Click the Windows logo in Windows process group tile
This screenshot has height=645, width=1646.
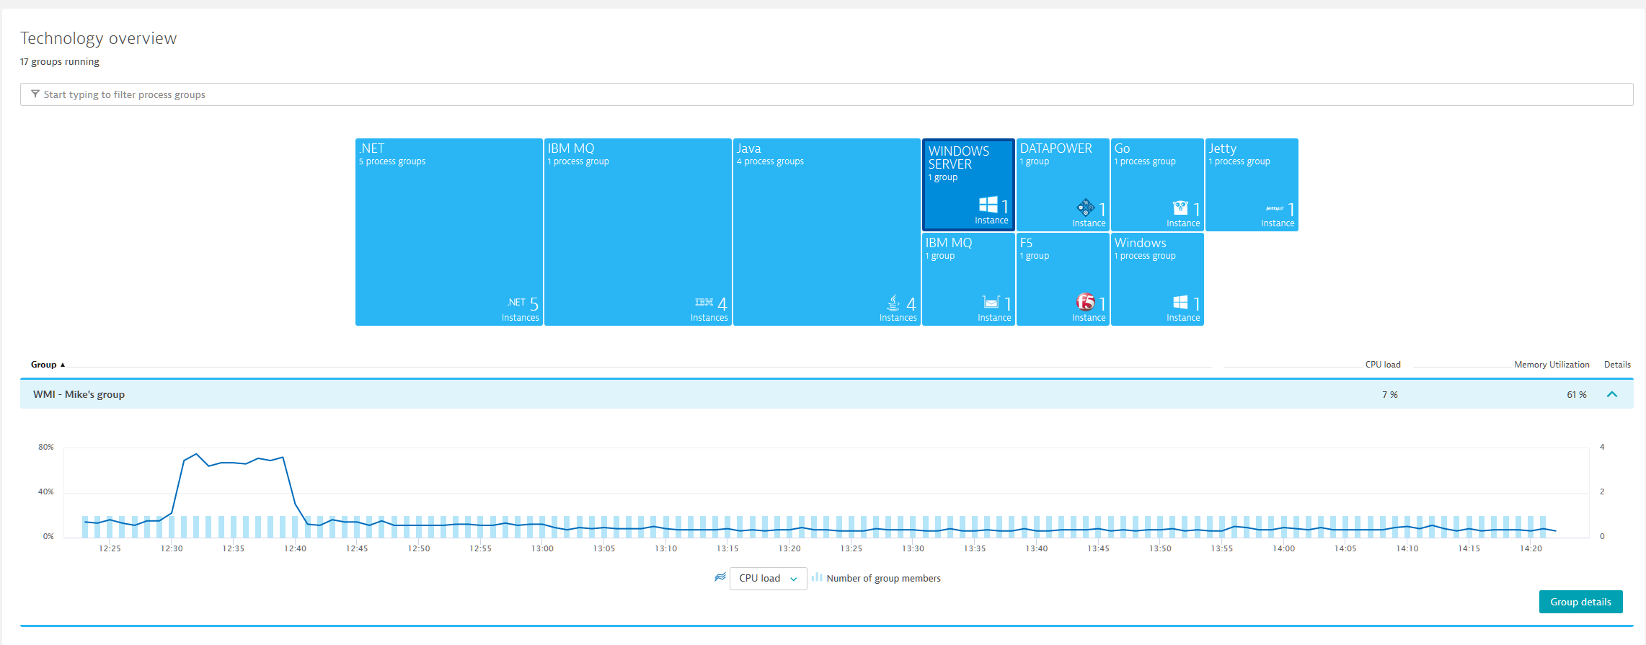point(1180,303)
